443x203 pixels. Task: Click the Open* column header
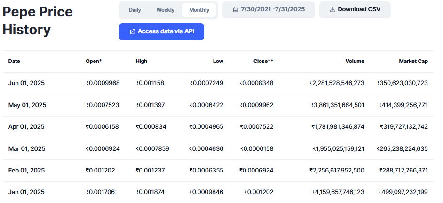point(94,61)
